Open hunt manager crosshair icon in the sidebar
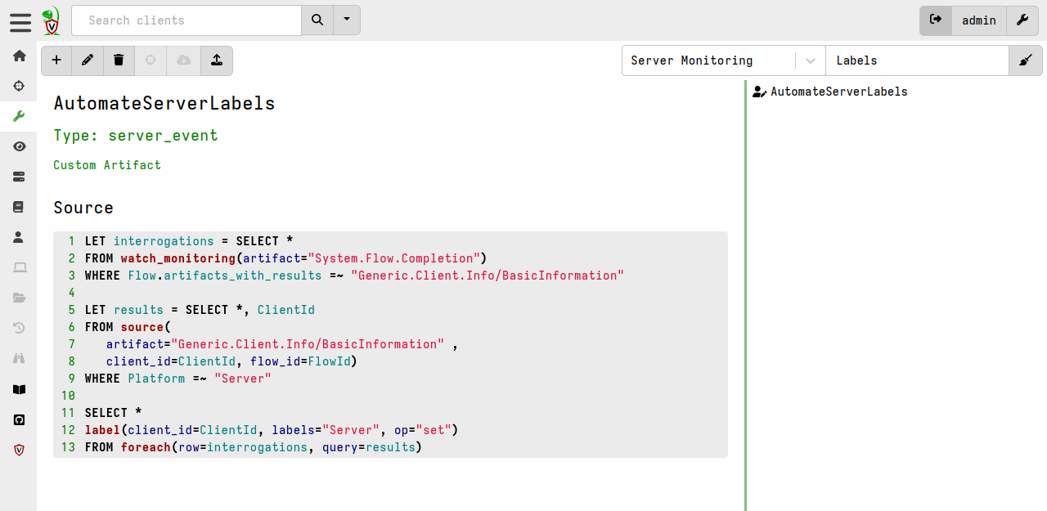The image size is (1047, 511). [x=19, y=86]
